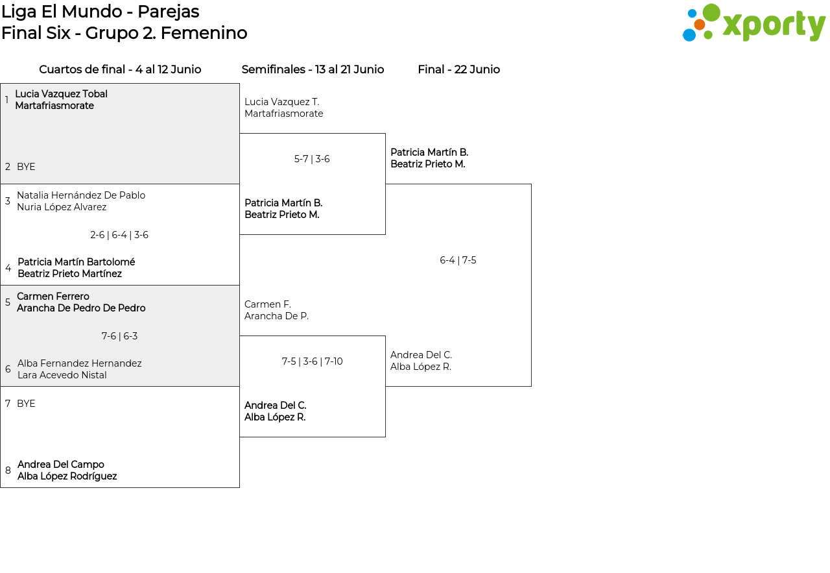
Task: Click the Liga El Mundo - Parejas title
Action: (x=100, y=12)
